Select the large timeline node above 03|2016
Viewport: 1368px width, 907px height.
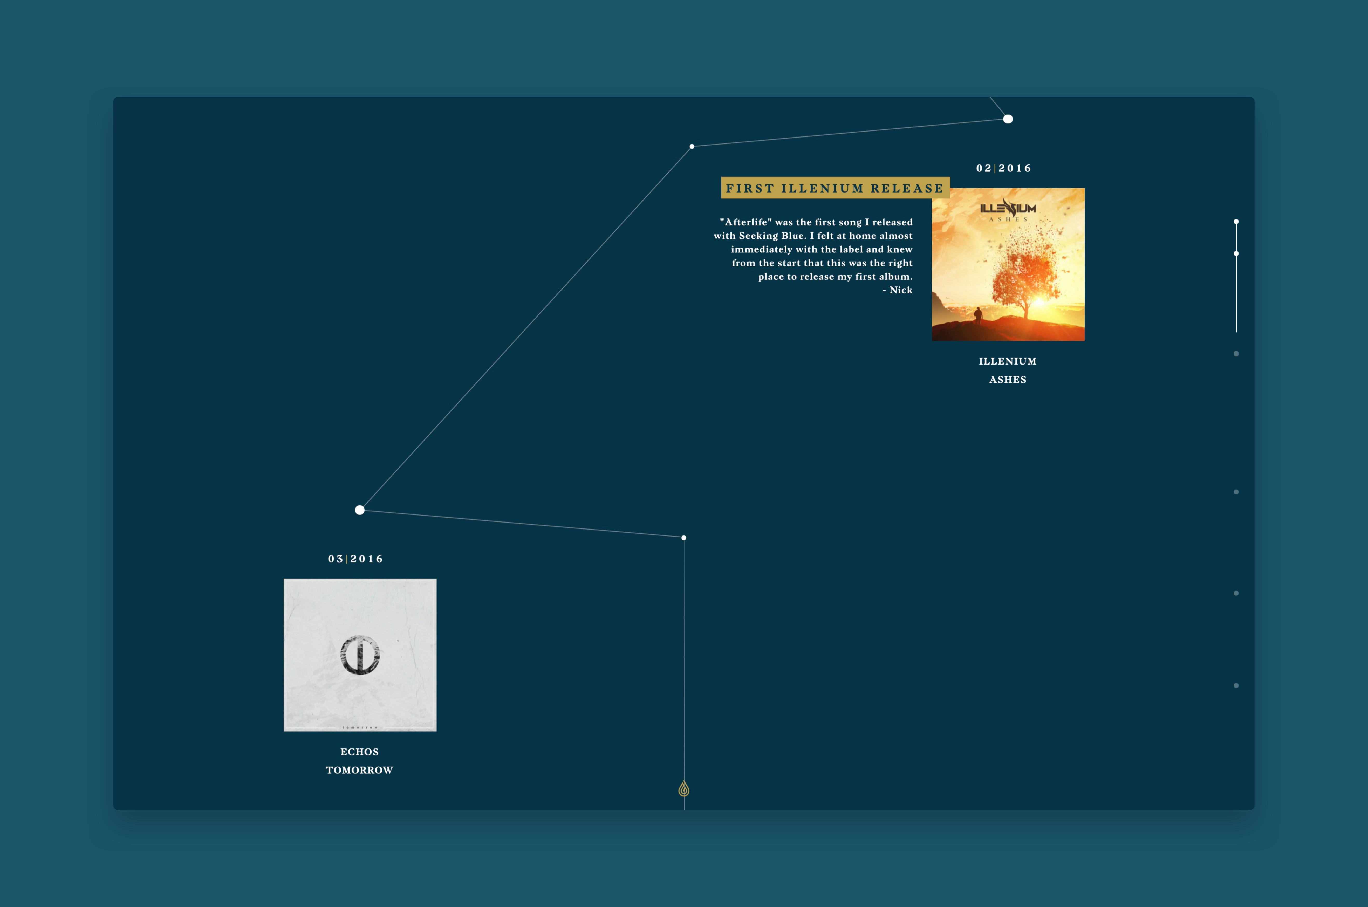pyautogui.click(x=360, y=510)
